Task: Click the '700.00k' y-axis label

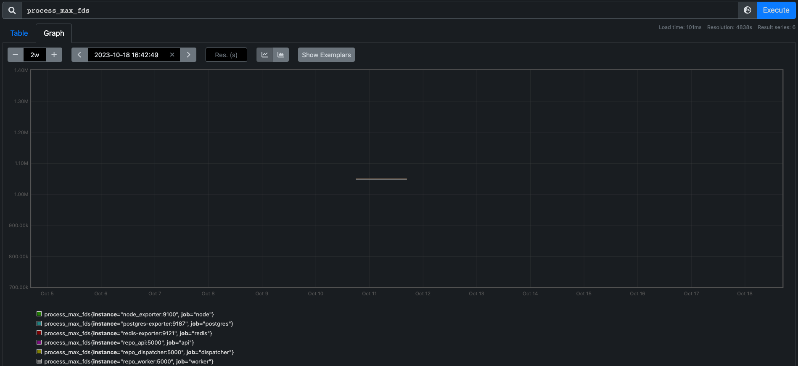Action: point(19,287)
